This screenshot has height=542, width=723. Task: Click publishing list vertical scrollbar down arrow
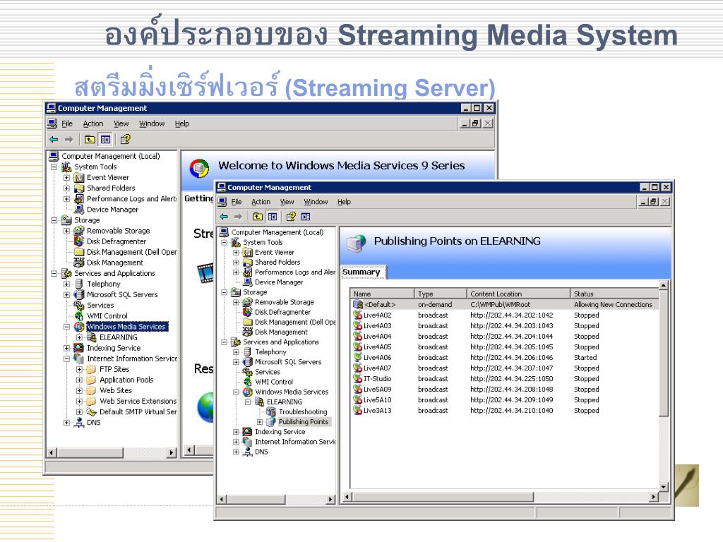coord(664,486)
